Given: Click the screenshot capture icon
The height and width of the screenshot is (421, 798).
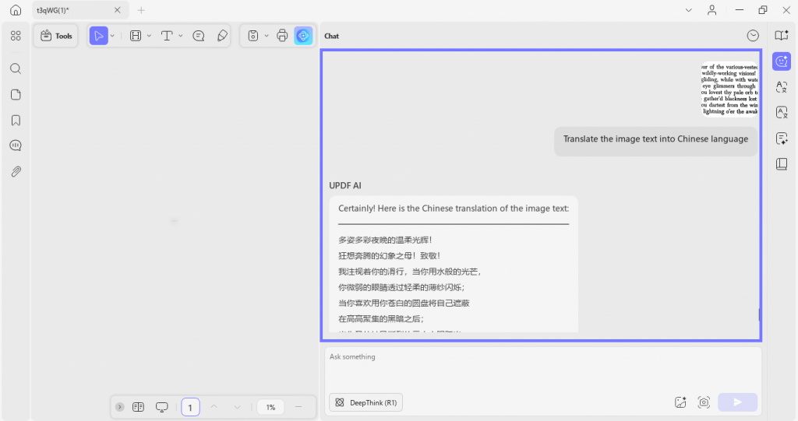Looking at the screenshot, I should (704, 402).
